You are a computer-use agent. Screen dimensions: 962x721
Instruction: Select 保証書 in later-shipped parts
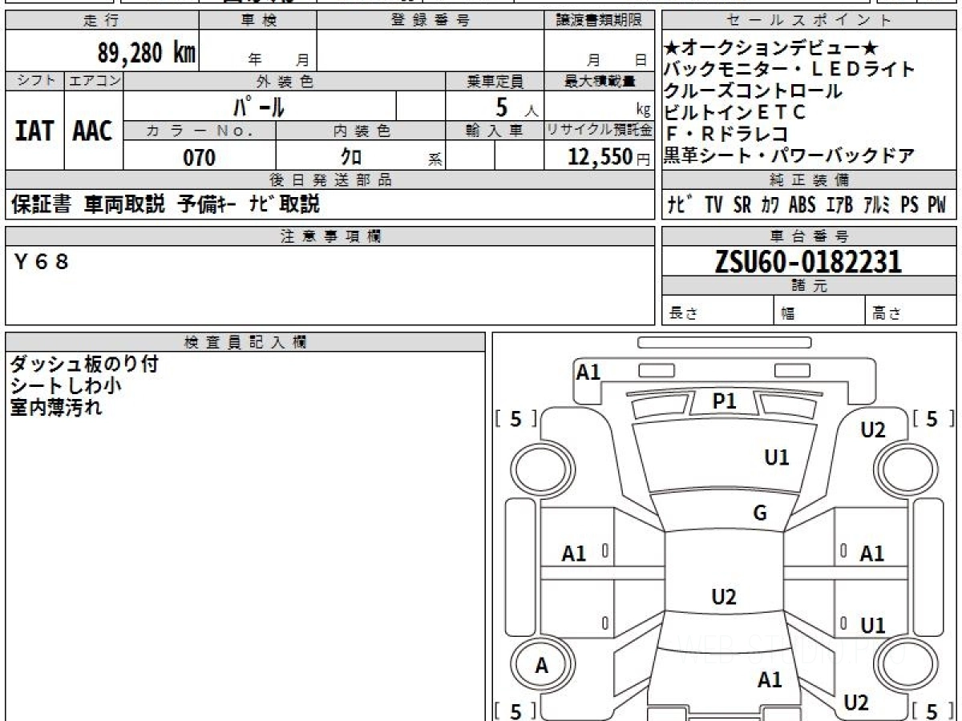coord(42,204)
